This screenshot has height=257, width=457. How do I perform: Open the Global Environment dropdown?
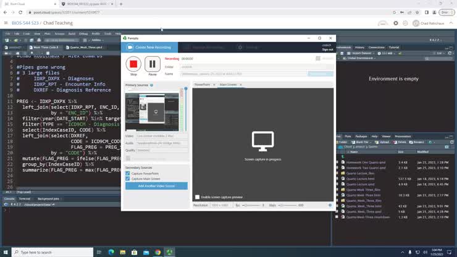358,58
